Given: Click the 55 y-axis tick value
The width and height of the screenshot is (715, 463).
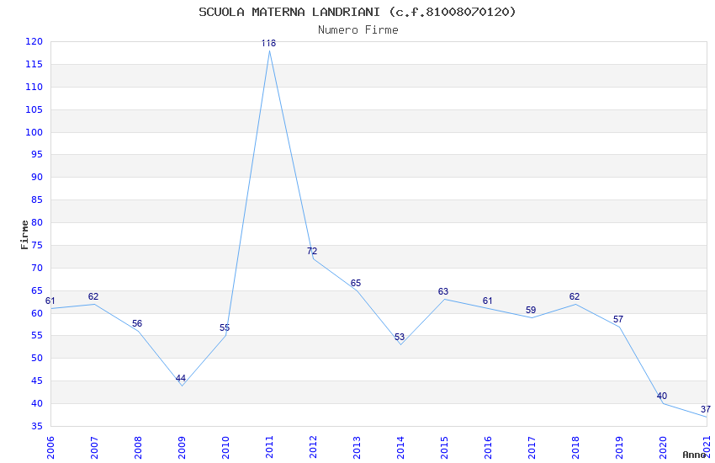Looking at the screenshot, I should click(37, 336).
